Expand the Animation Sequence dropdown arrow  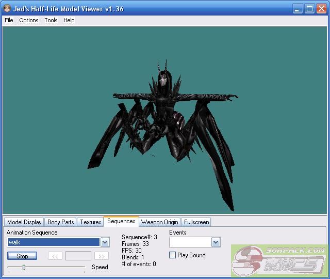coord(105,242)
